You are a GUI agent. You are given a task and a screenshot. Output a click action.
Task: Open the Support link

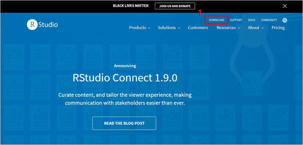click(x=236, y=20)
